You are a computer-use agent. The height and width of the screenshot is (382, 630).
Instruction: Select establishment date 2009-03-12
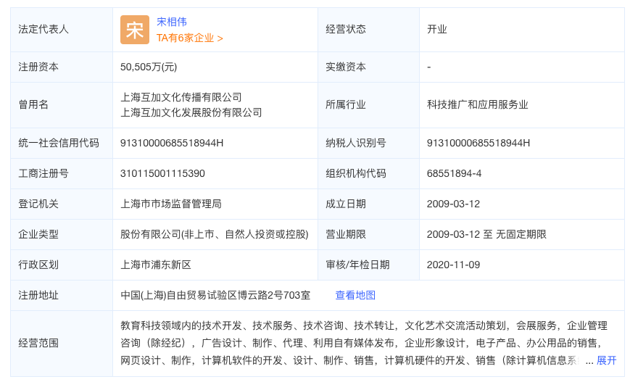pos(453,204)
